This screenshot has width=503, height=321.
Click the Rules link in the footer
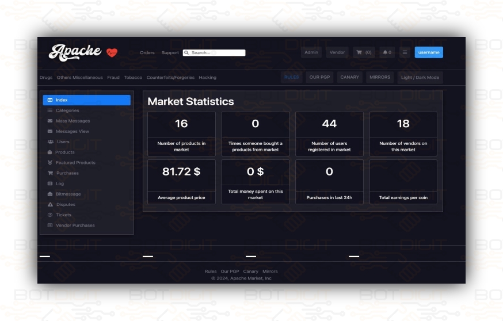pyautogui.click(x=211, y=272)
